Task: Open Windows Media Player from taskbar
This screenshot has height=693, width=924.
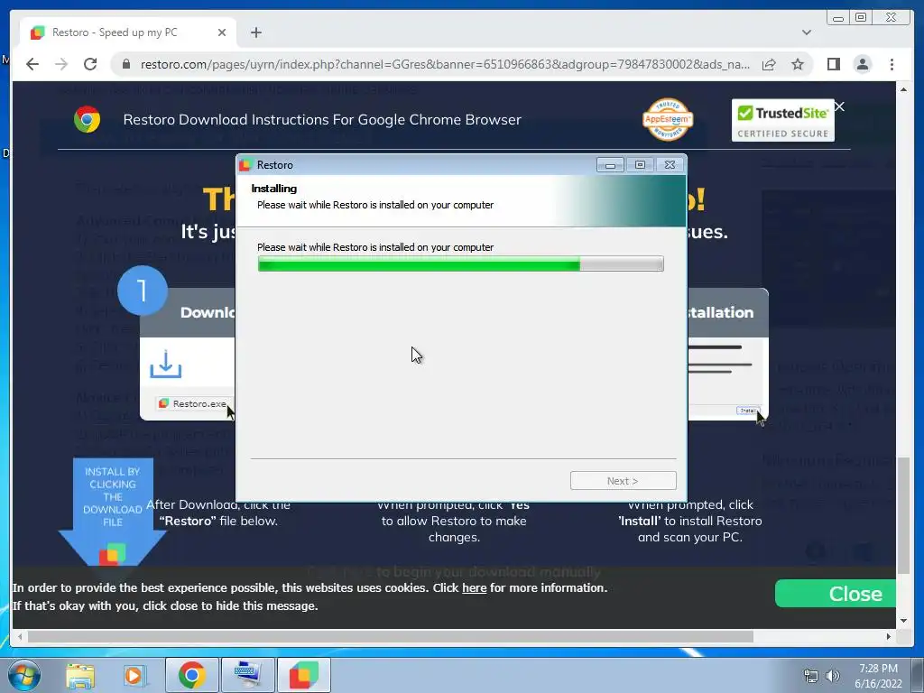Action: tap(134, 675)
